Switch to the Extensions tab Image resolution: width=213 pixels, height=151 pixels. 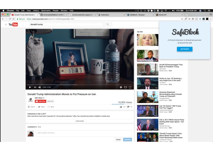111,15
